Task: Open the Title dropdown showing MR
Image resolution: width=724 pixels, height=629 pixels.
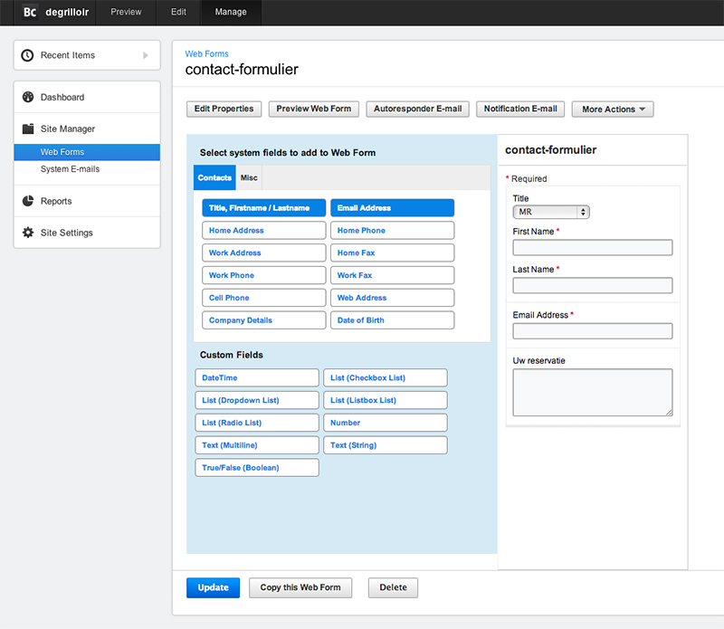Action: [551, 212]
